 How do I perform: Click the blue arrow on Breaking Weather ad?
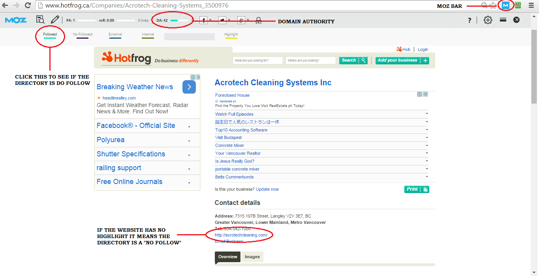(x=189, y=87)
